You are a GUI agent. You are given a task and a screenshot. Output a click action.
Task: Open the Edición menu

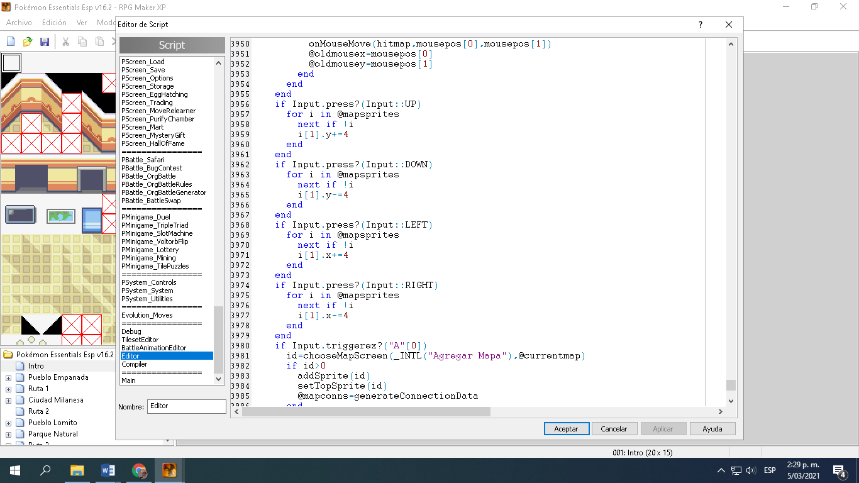pos(54,23)
